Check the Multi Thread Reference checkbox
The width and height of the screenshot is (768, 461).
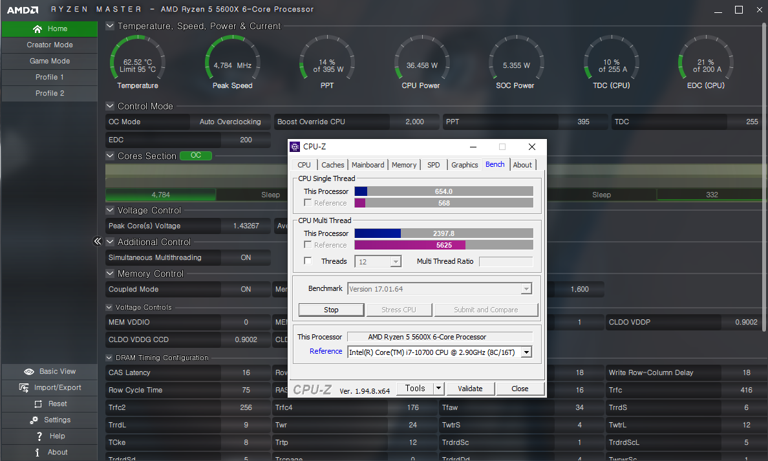[308, 245]
